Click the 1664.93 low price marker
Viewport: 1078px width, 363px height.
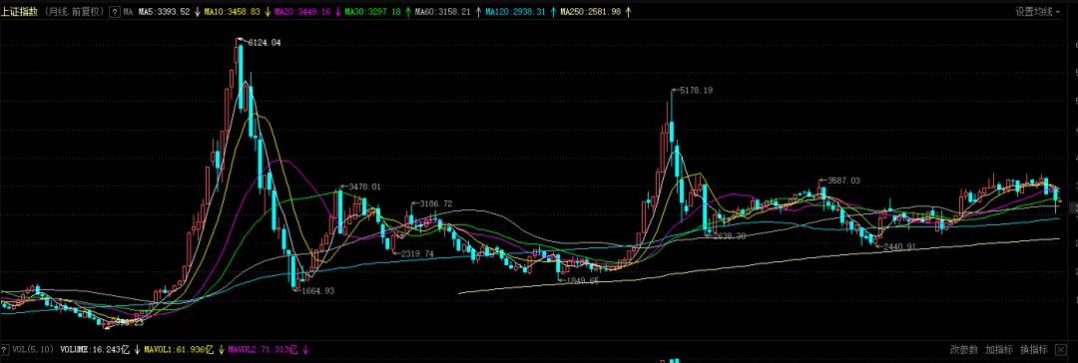(x=317, y=291)
